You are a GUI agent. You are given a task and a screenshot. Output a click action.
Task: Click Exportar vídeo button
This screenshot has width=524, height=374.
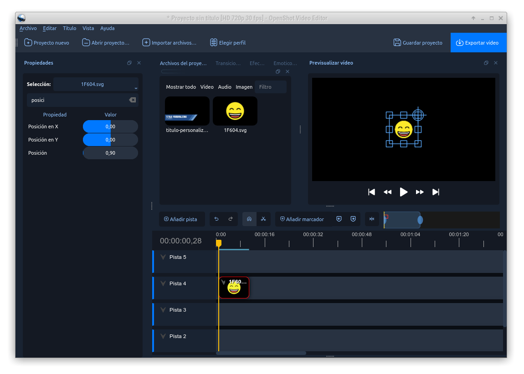(478, 43)
